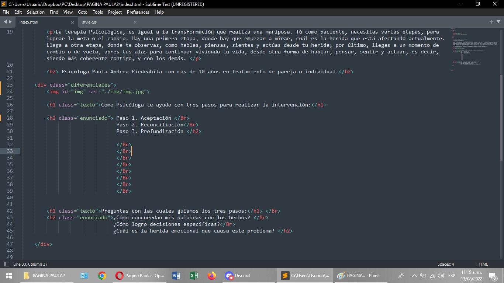Click line number 42 in gutter
This screenshot has height=283, width=504.
10,211
